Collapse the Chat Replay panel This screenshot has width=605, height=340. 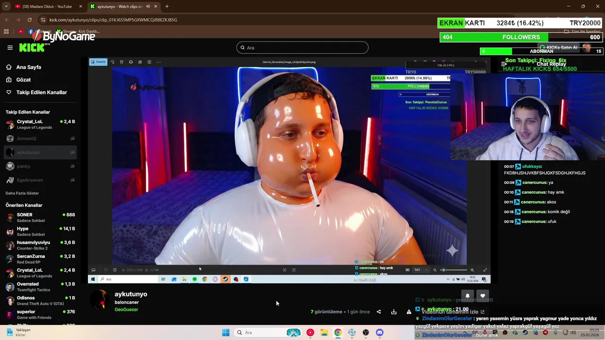pyautogui.click(x=504, y=64)
